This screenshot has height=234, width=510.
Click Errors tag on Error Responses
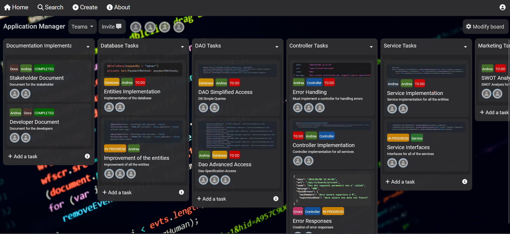pos(298,212)
